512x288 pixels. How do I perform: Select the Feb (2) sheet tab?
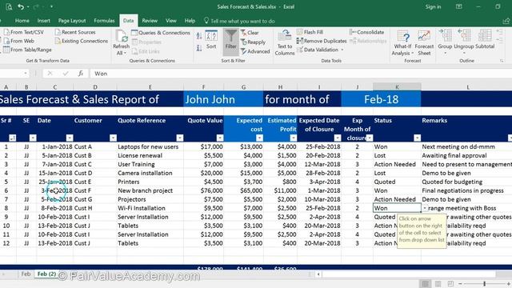pyautogui.click(x=46, y=274)
